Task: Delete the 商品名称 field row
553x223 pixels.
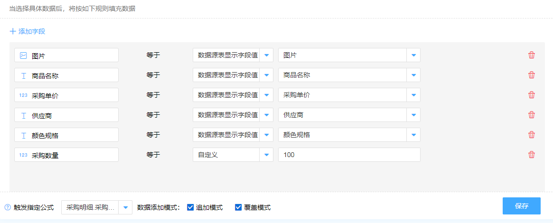Action: [532, 75]
